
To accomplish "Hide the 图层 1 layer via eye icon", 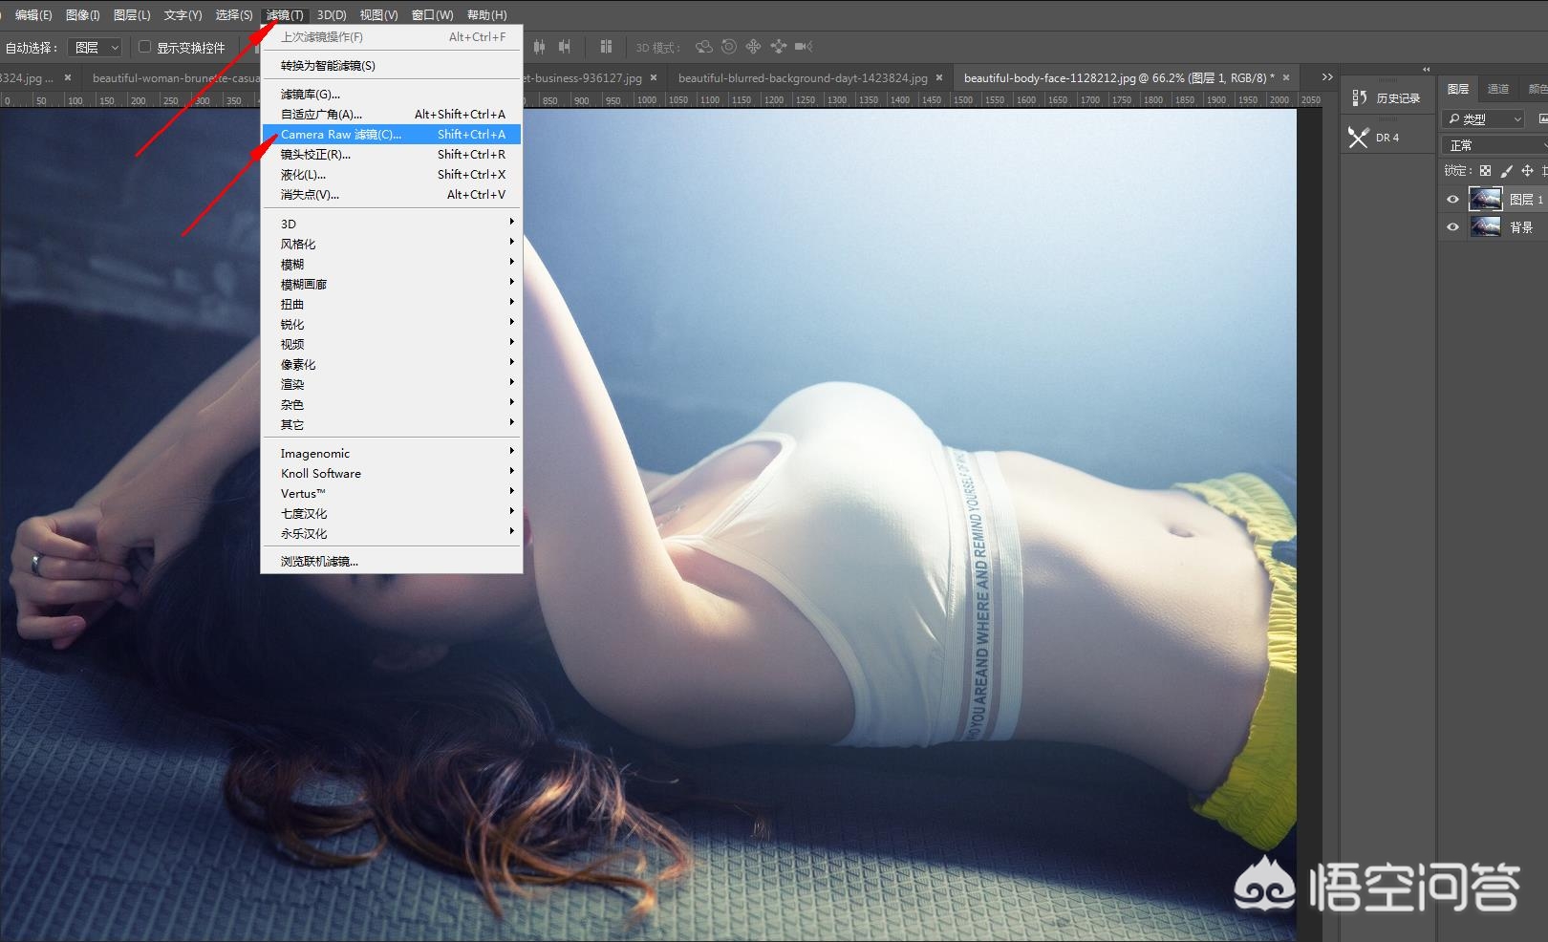I will pyautogui.click(x=1452, y=200).
